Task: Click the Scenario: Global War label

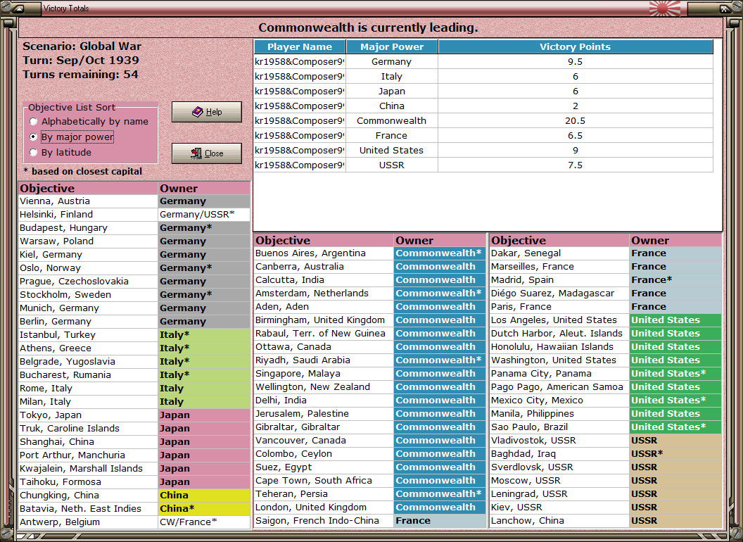Action: click(x=82, y=46)
